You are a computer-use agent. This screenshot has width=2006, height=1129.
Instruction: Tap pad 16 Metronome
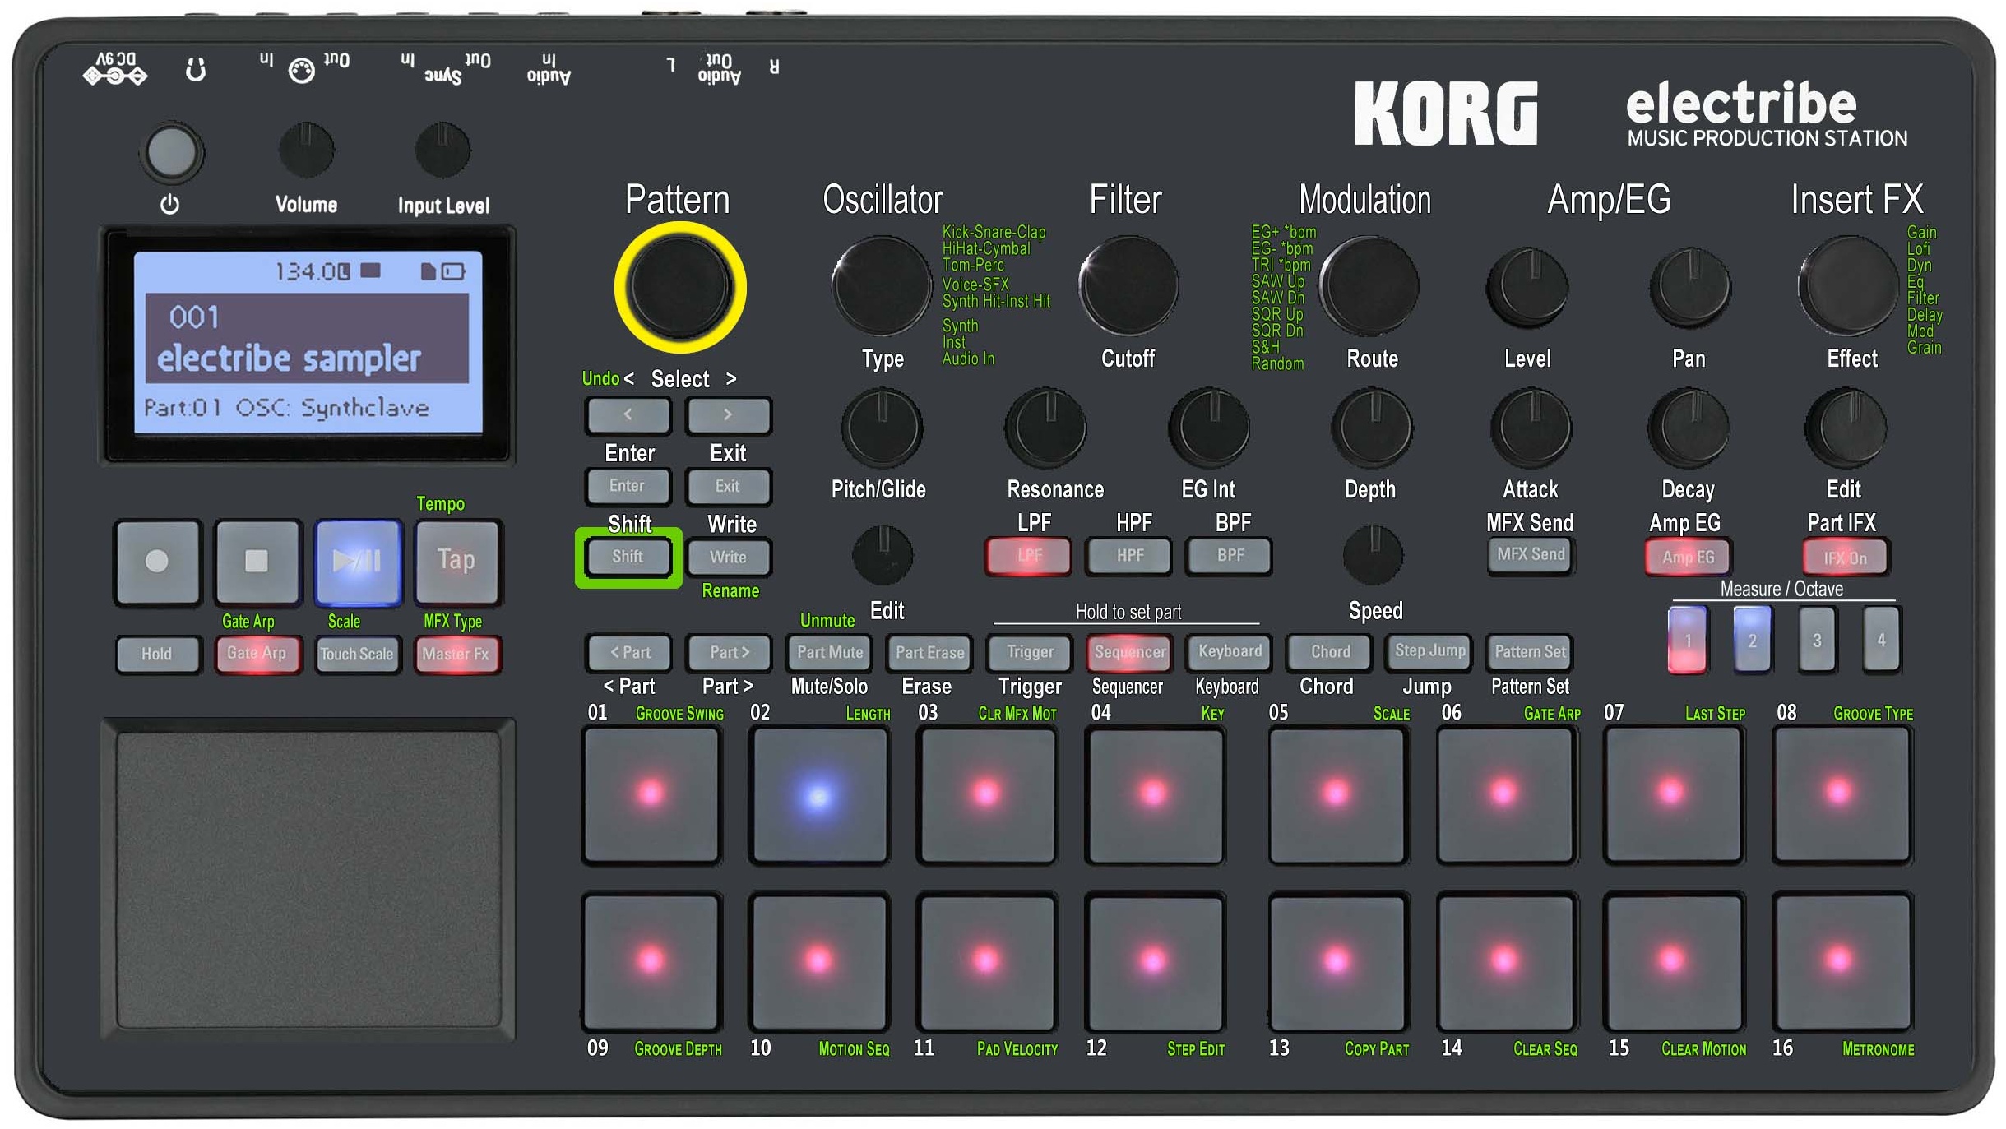point(1842,962)
